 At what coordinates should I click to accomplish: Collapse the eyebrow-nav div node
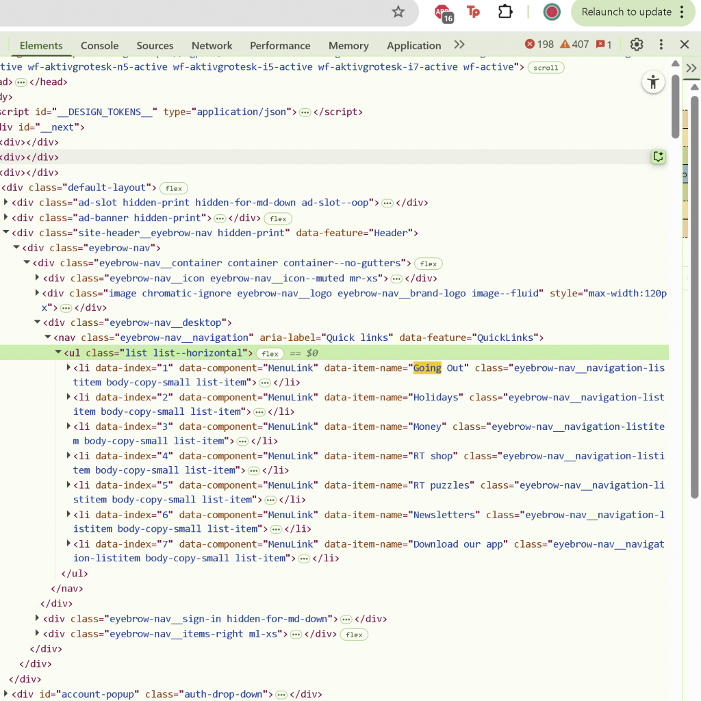(16, 246)
